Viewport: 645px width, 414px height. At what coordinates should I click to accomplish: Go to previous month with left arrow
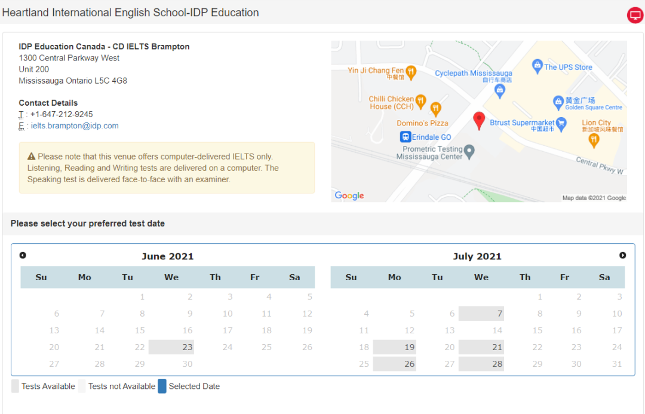pos(23,255)
